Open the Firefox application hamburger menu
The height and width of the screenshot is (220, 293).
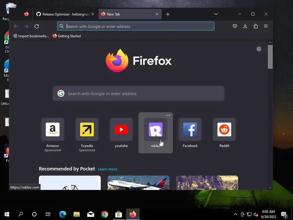click(266, 26)
